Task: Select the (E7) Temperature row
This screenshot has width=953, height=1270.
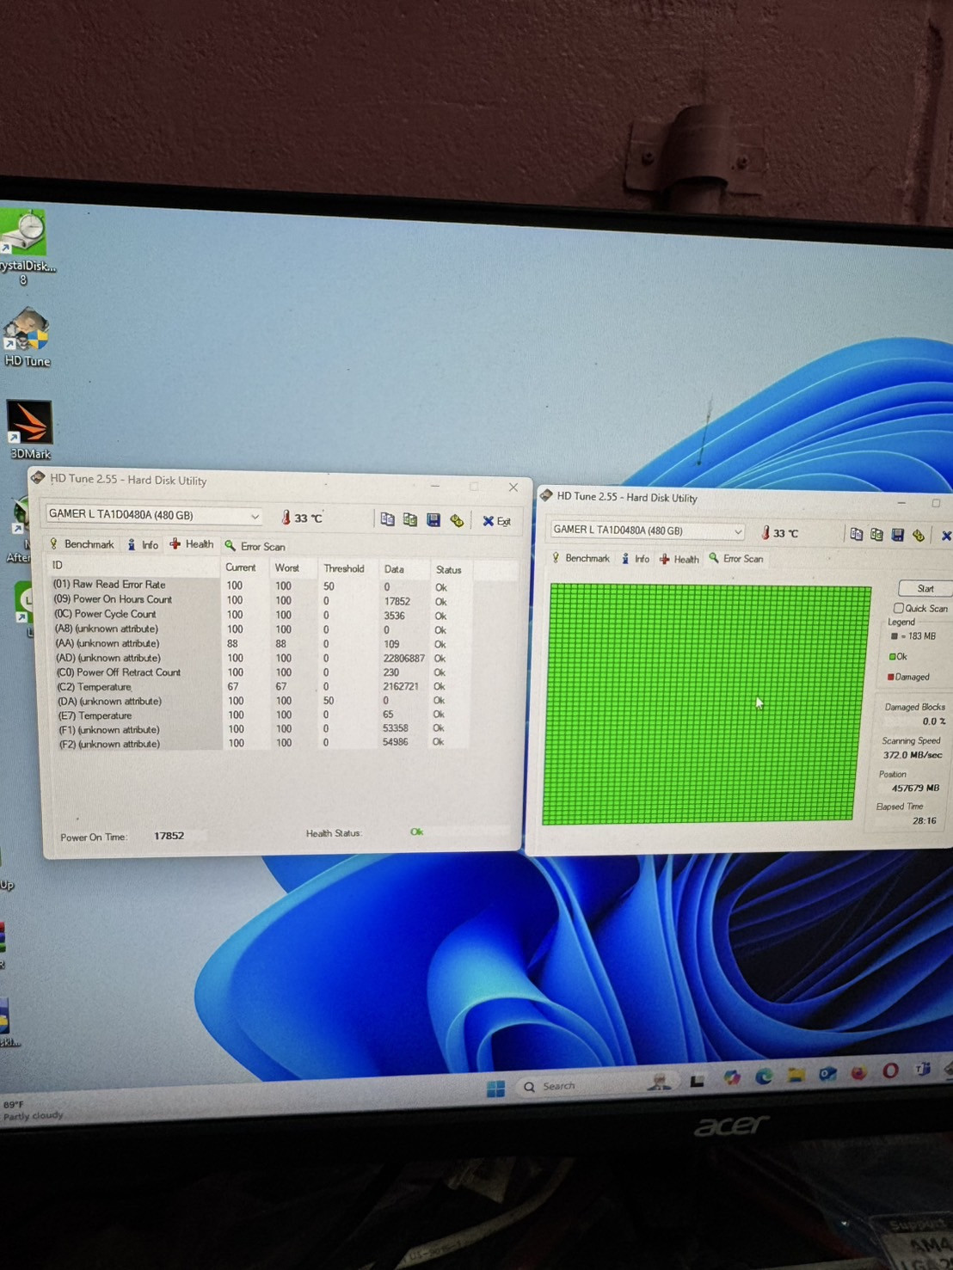Action: pyautogui.click(x=261, y=715)
